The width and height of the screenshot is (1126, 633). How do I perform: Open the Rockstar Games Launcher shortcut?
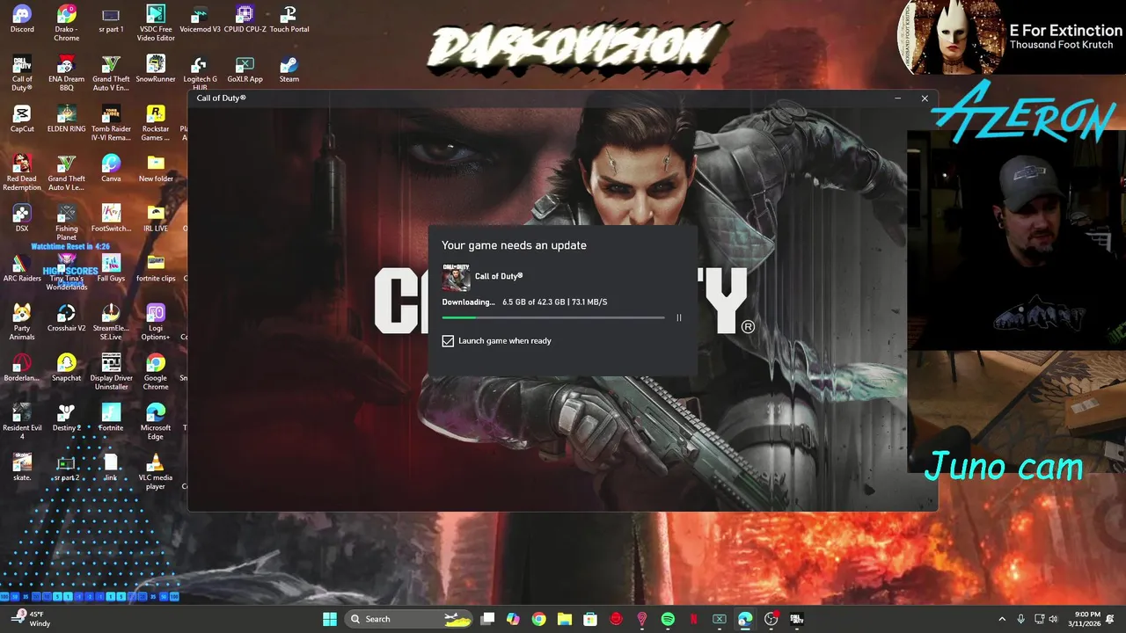[156, 123]
